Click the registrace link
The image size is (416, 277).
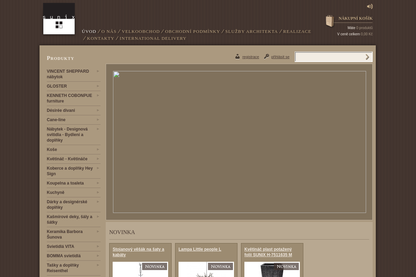coord(251,57)
